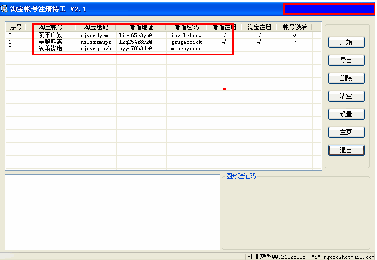377x260 pixels.
Task: Click the 淘宝注册 column header
Action: (259, 27)
